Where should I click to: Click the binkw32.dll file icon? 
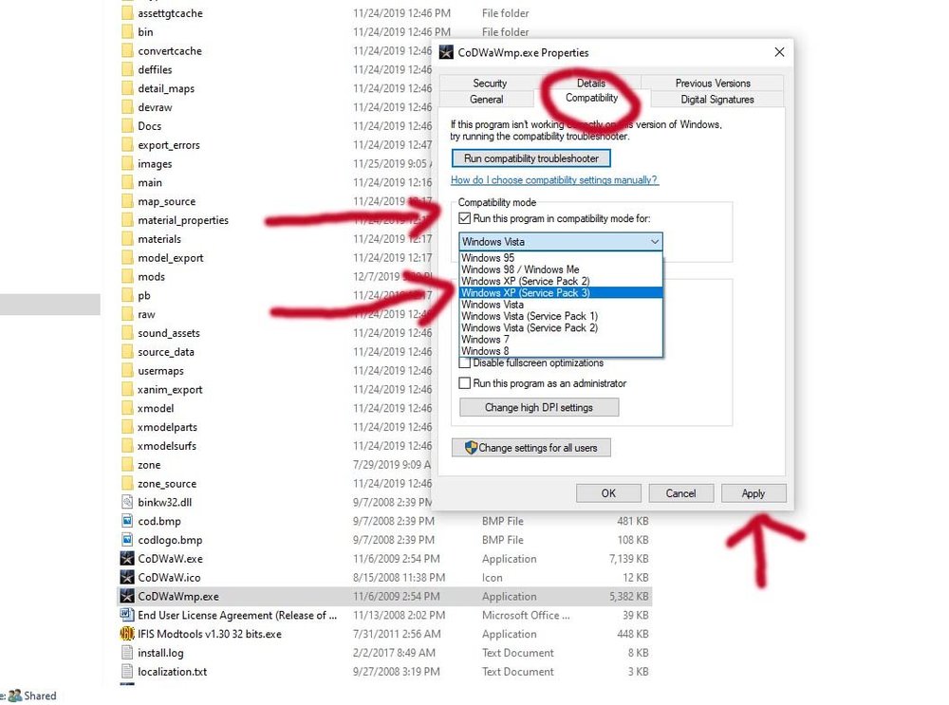click(127, 502)
